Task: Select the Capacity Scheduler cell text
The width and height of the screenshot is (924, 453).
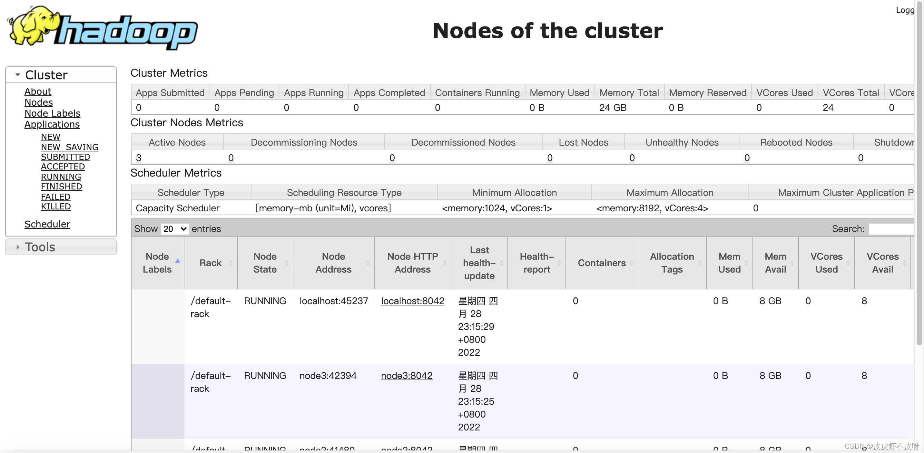Action: pos(178,208)
